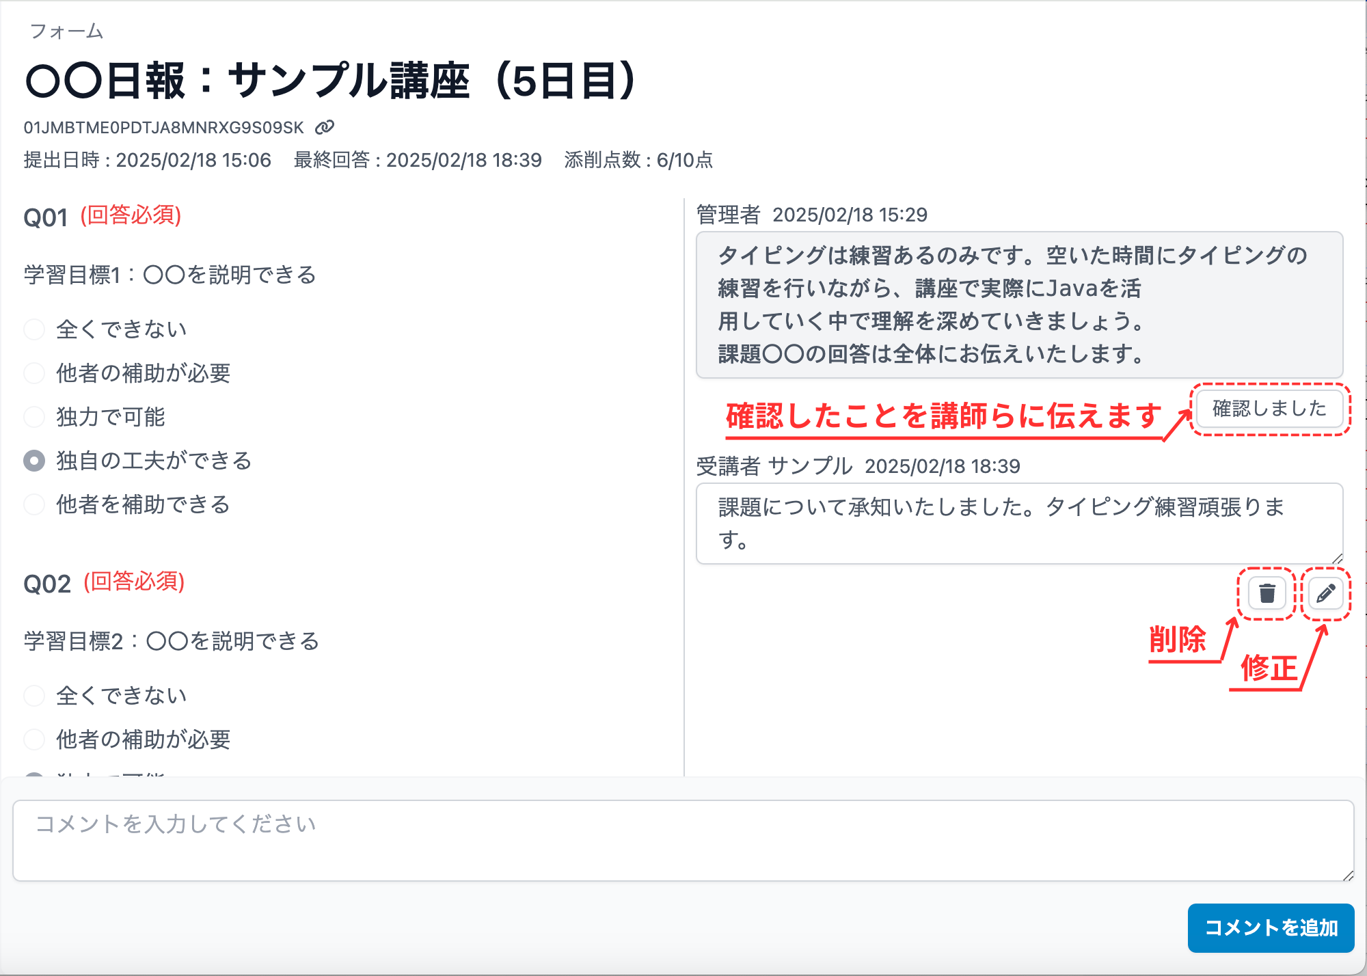
Task: Click the 確認しました acknowledgment button
Action: point(1269,409)
